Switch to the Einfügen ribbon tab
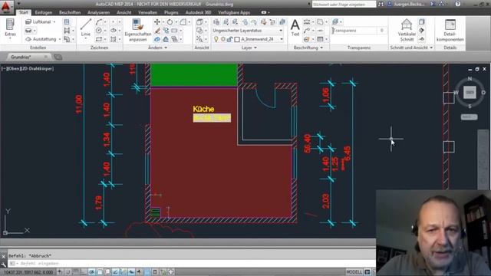 coord(44,12)
